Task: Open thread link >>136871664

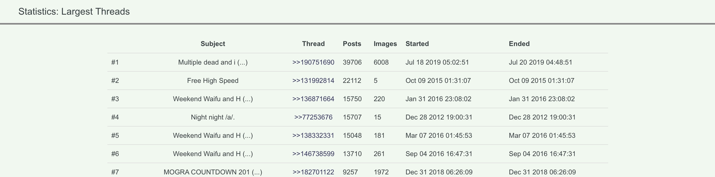Action: tap(313, 99)
